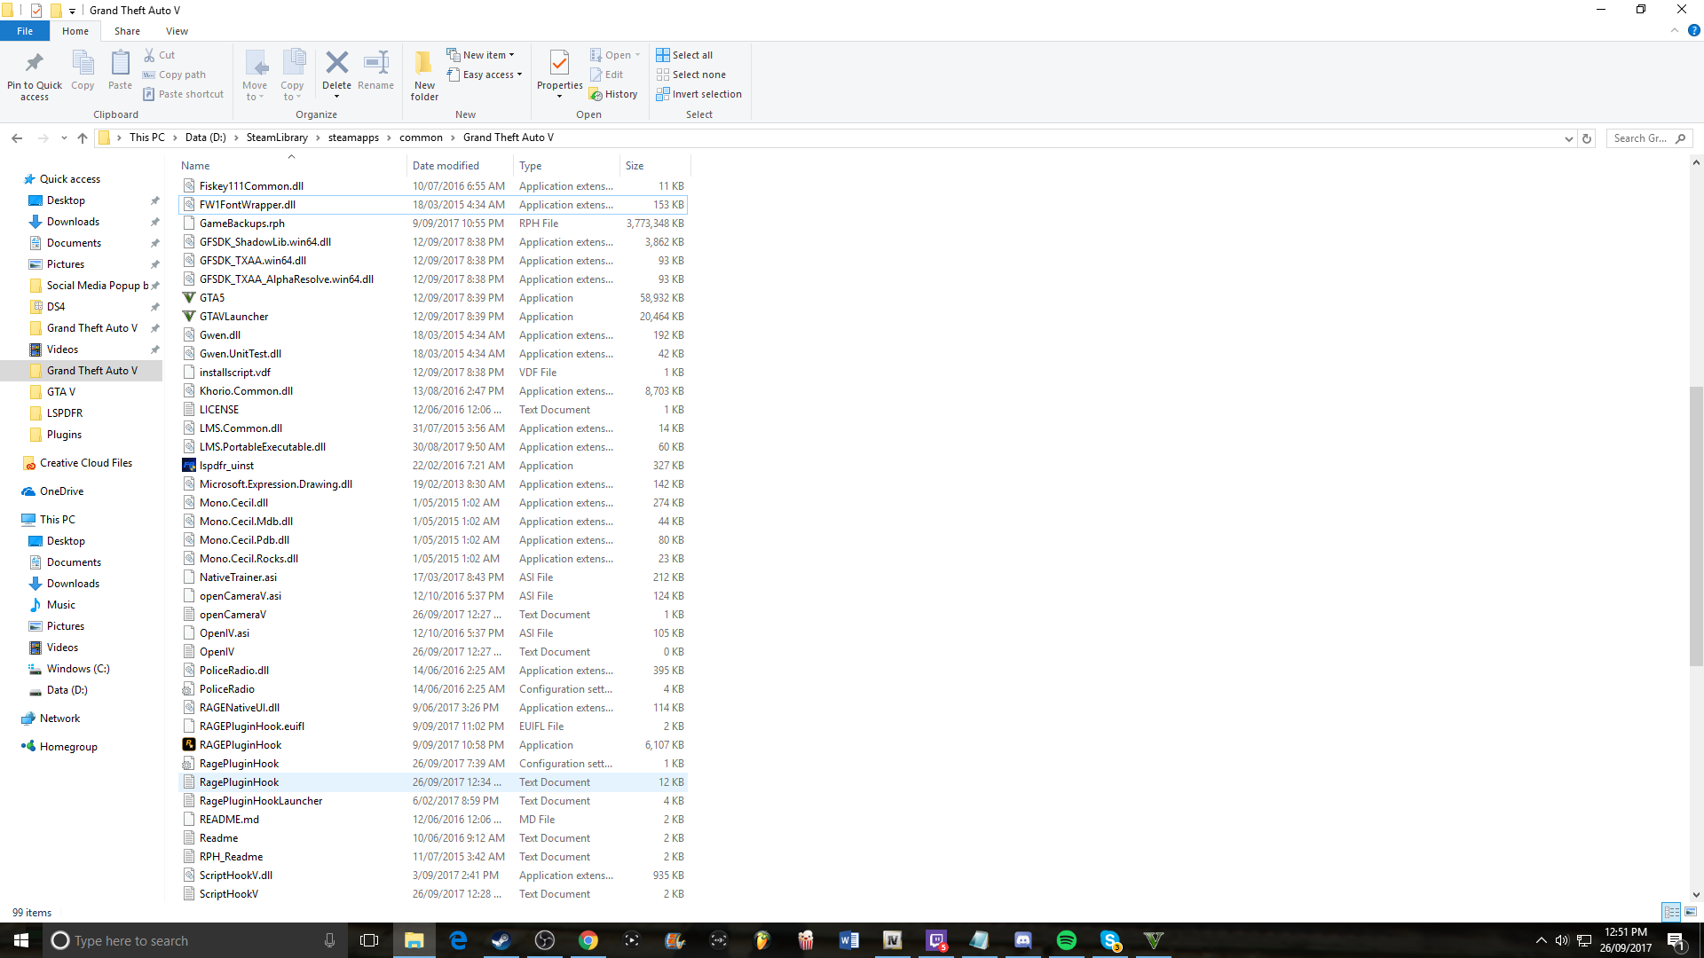This screenshot has height=958, width=1704.
Task: Click the New folder icon
Action: point(424,64)
